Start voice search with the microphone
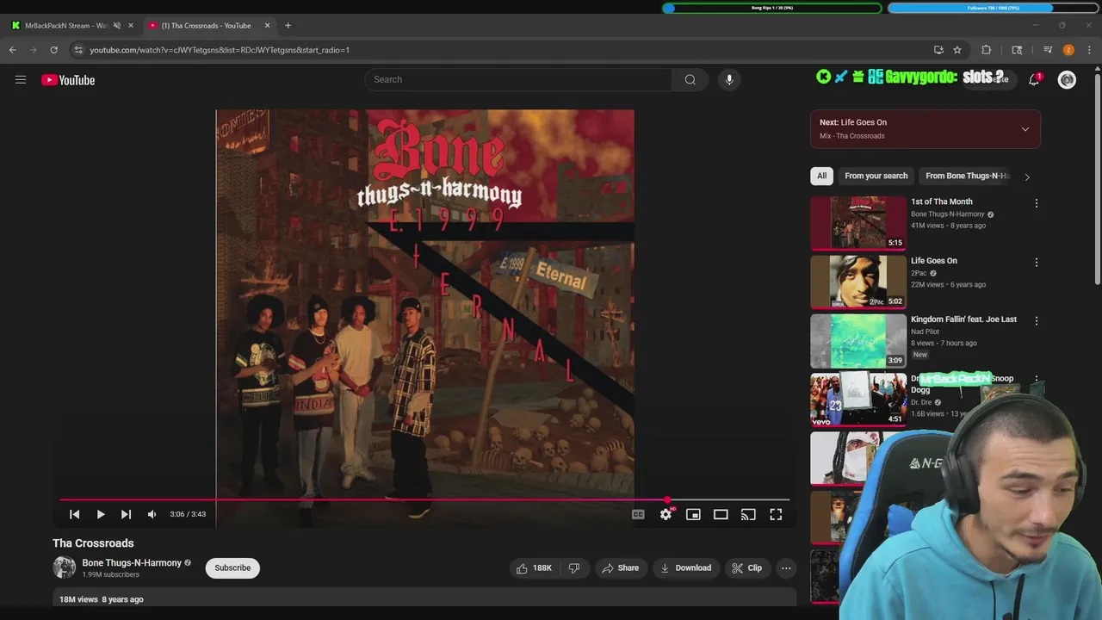 (x=729, y=79)
